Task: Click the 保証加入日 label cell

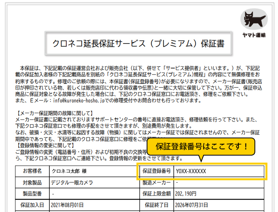Action: pyautogui.click(x=32, y=205)
